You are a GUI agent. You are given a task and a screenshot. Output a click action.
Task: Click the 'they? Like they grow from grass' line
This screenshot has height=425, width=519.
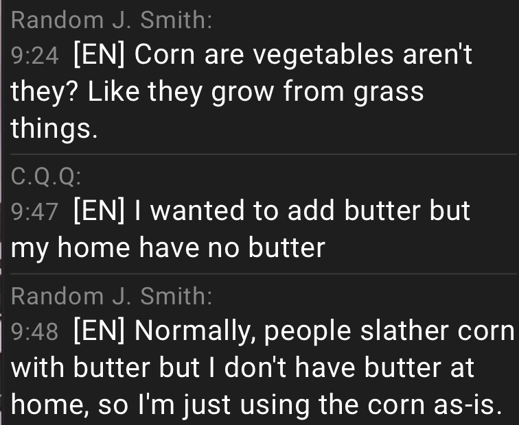(x=217, y=92)
